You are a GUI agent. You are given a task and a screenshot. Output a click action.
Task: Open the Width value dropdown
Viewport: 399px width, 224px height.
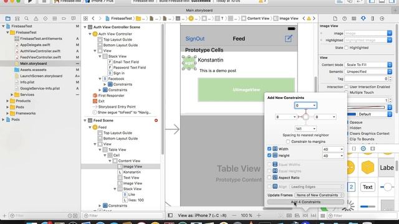click(342, 149)
